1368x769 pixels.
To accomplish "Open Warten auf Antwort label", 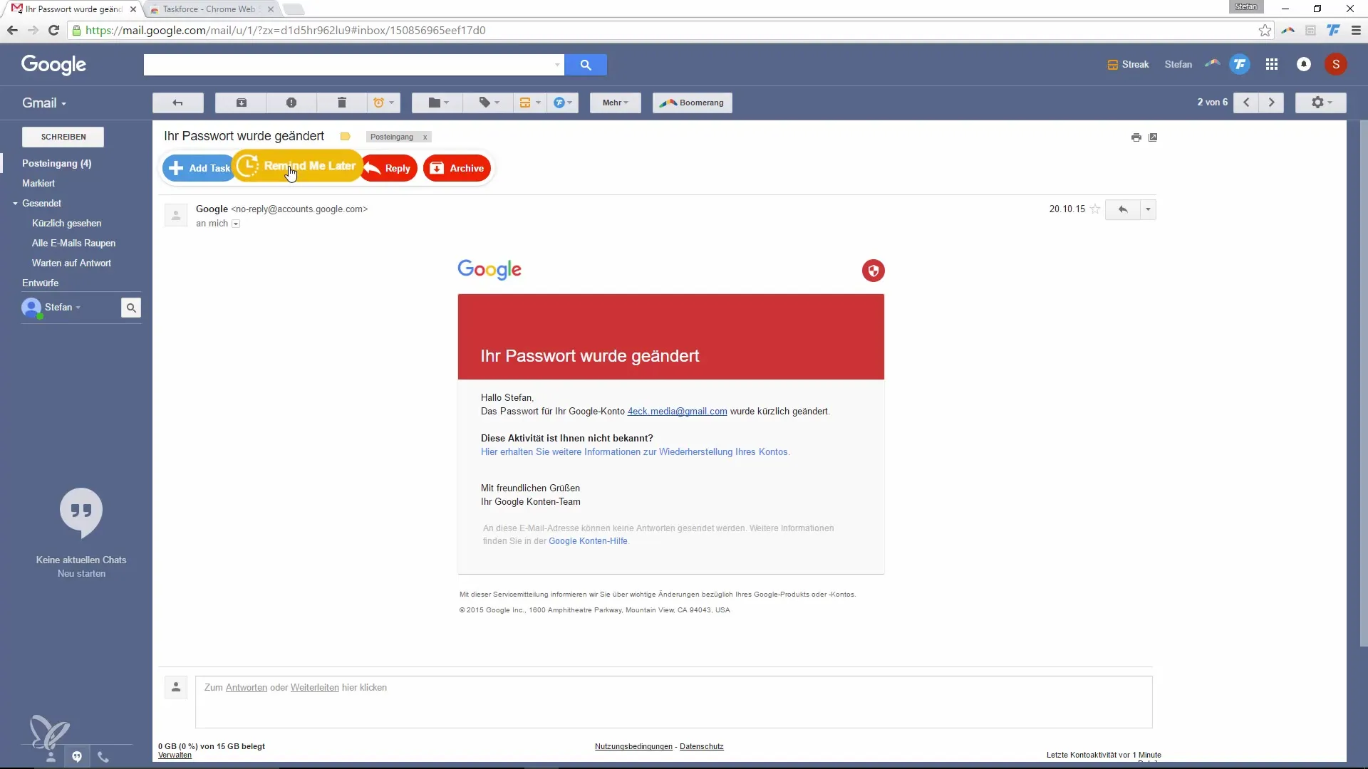I will [71, 263].
